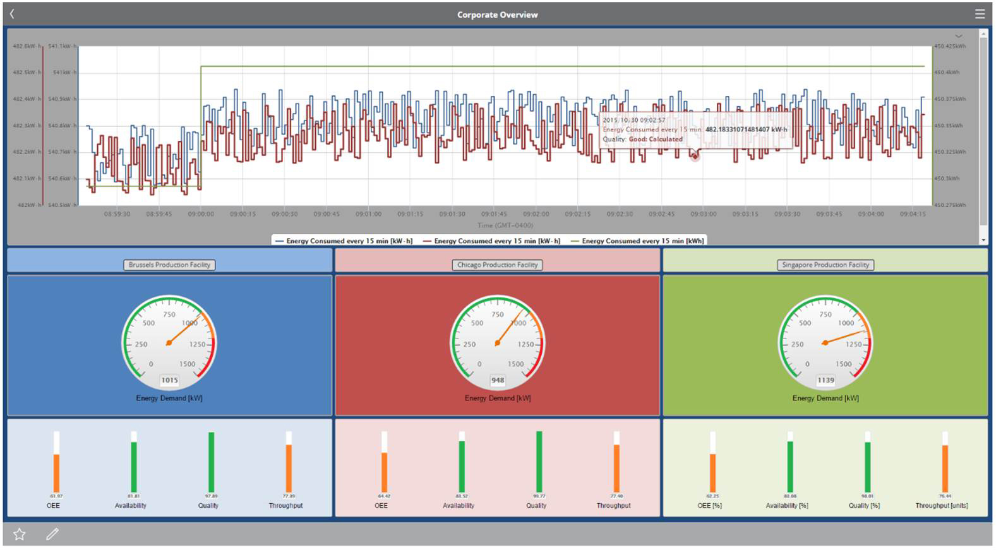Click the 08:59:30 time axis tick label
This screenshot has width=996, height=550.
117,214
